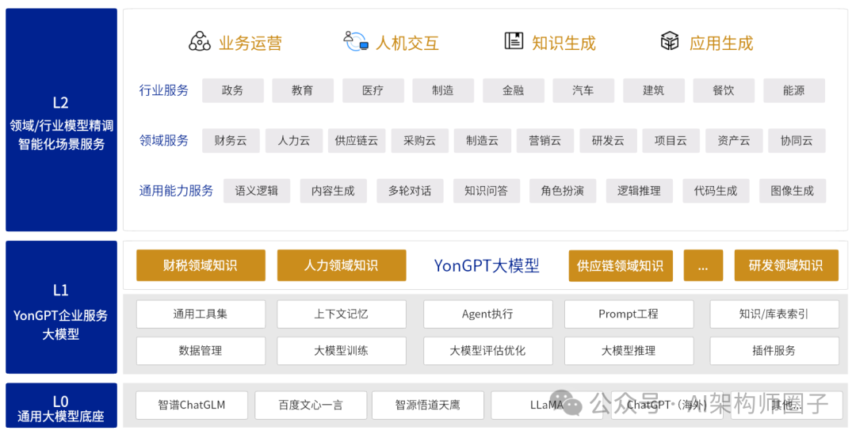Choose the 金融 industry box

click(514, 90)
